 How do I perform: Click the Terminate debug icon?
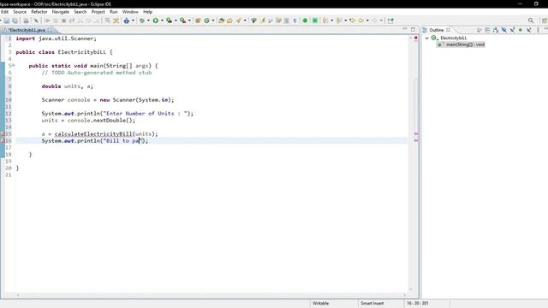coord(63,21)
